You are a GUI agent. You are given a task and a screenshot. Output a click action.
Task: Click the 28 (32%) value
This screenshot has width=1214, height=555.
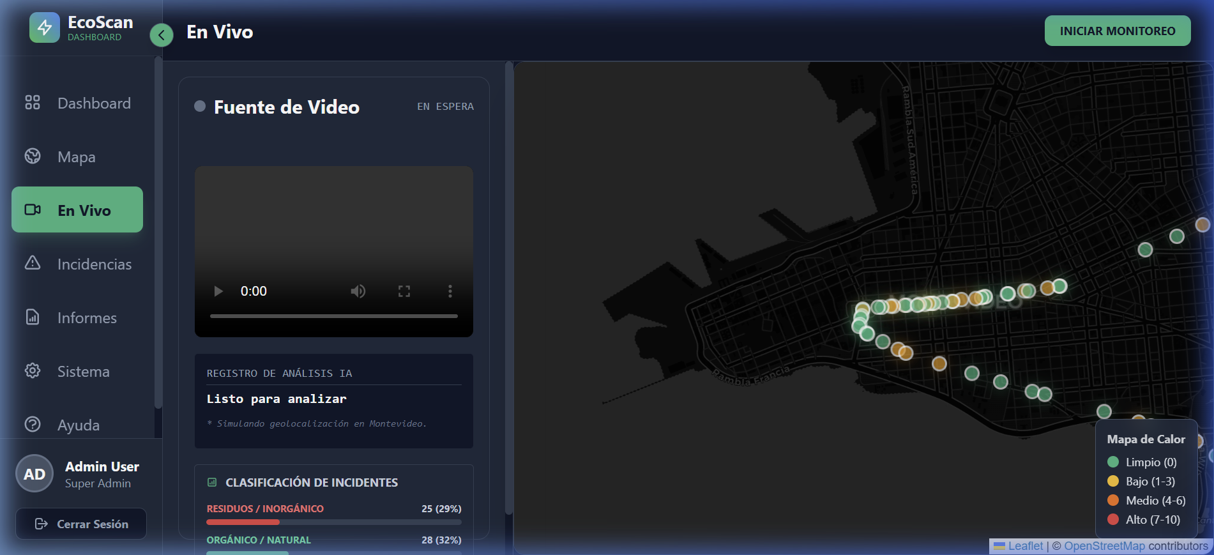pyautogui.click(x=441, y=540)
